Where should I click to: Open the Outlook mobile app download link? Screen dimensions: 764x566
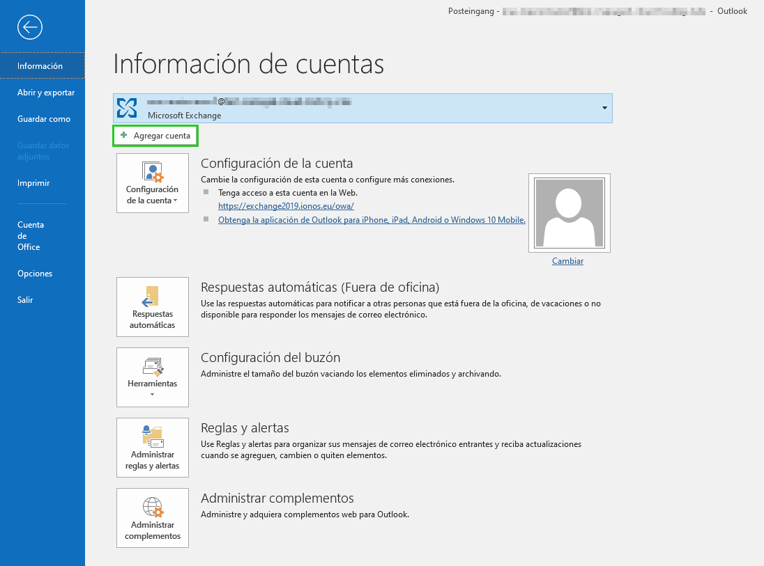click(372, 220)
